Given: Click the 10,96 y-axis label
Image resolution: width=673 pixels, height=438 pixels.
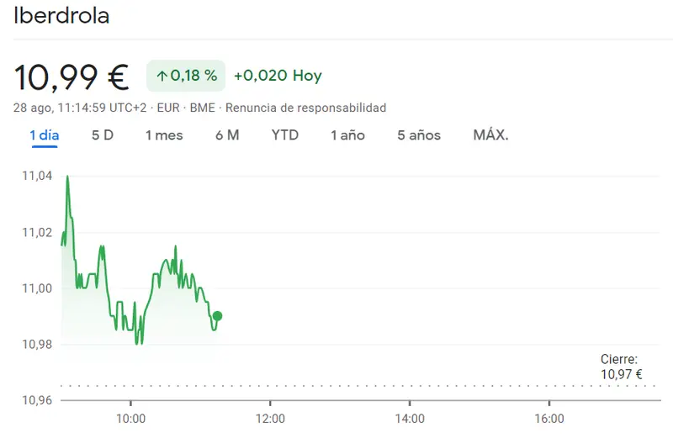Looking at the screenshot, I should (x=37, y=400).
